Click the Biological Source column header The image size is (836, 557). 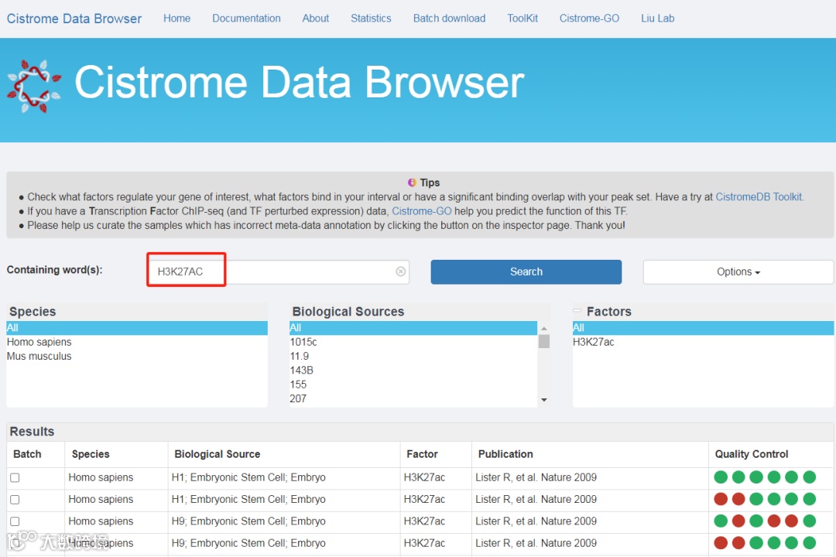(218, 454)
